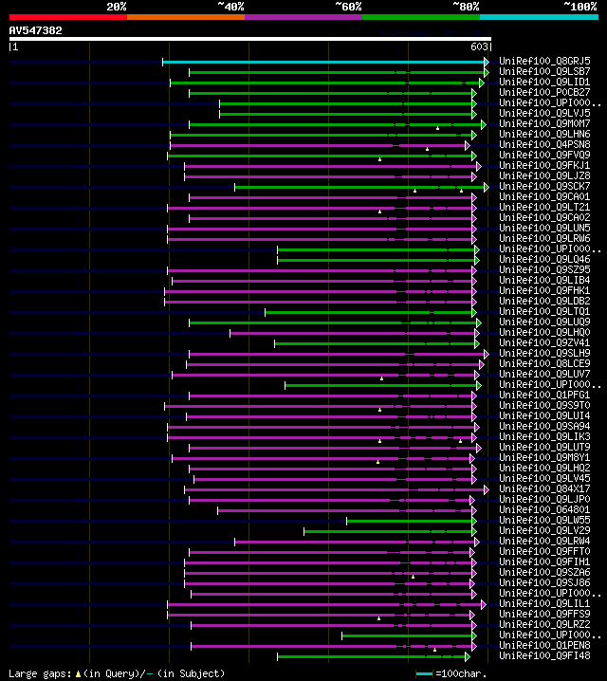Open hit UniRef100_Q9LVJ5

click(544, 113)
